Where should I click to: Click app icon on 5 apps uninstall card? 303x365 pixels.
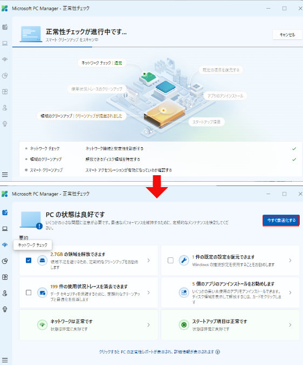pyautogui.click(x=184, y=293)
